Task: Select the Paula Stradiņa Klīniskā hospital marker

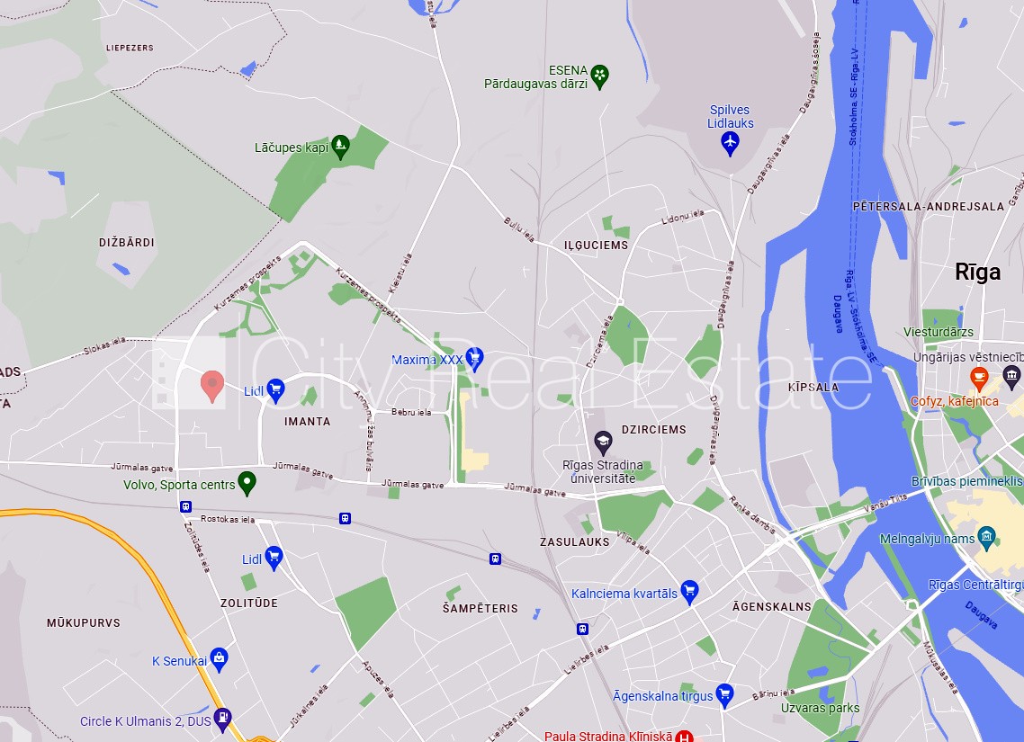Action: [x=683, y=736]
